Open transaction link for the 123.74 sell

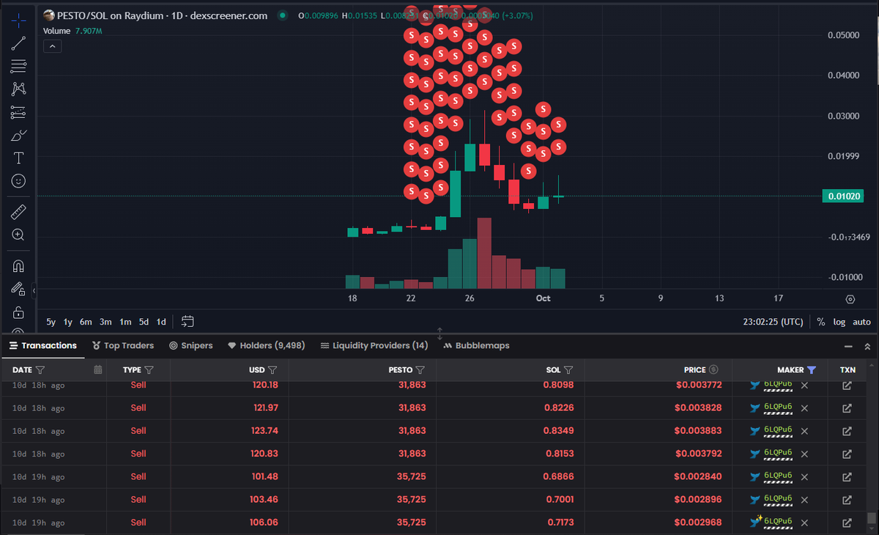(847, 431)
